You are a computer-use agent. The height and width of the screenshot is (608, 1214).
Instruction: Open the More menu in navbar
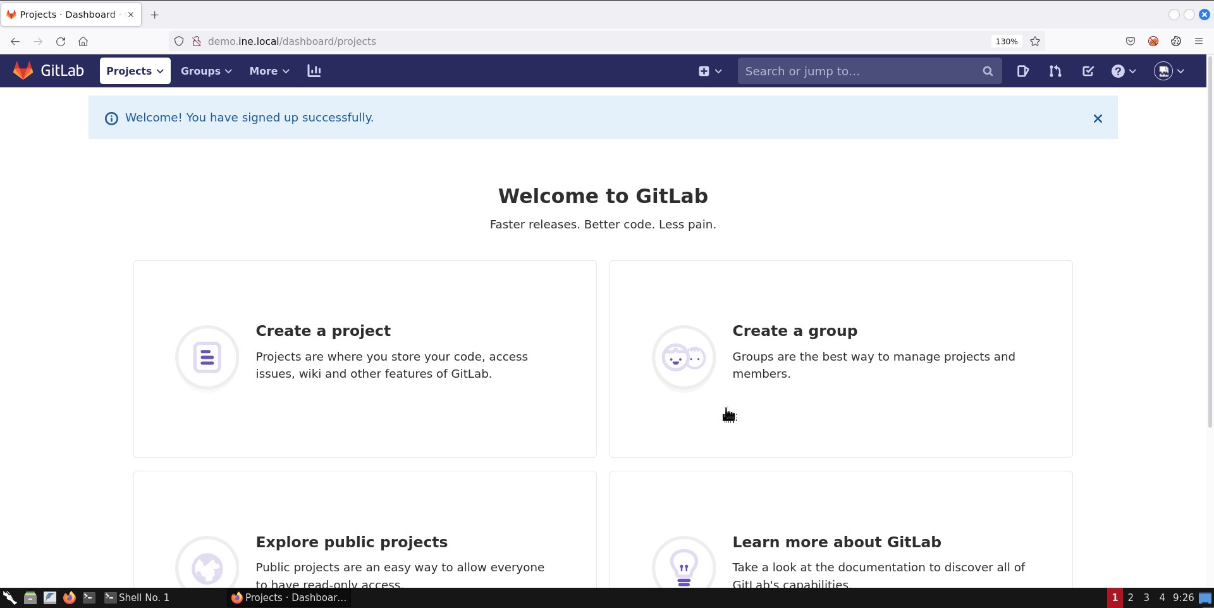[x=269, y=71]
